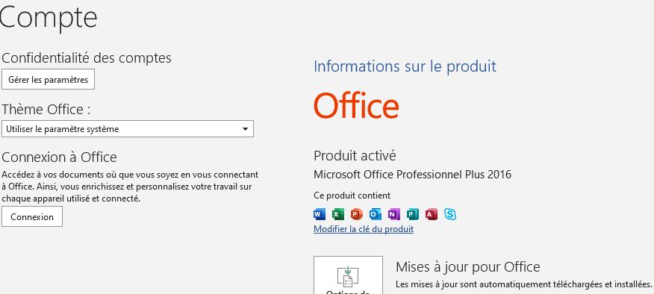654x294 pixels.
Task: Open the 'Utiliser le paramètre système' combo box
Action: pos(128,129)
